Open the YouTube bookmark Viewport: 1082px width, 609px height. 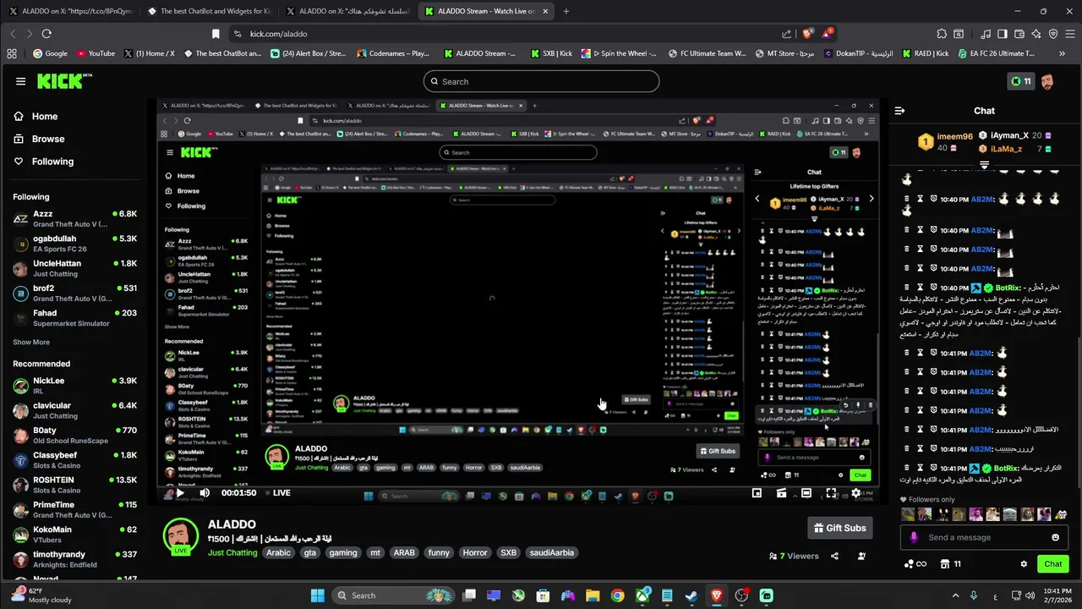[96, 53]
